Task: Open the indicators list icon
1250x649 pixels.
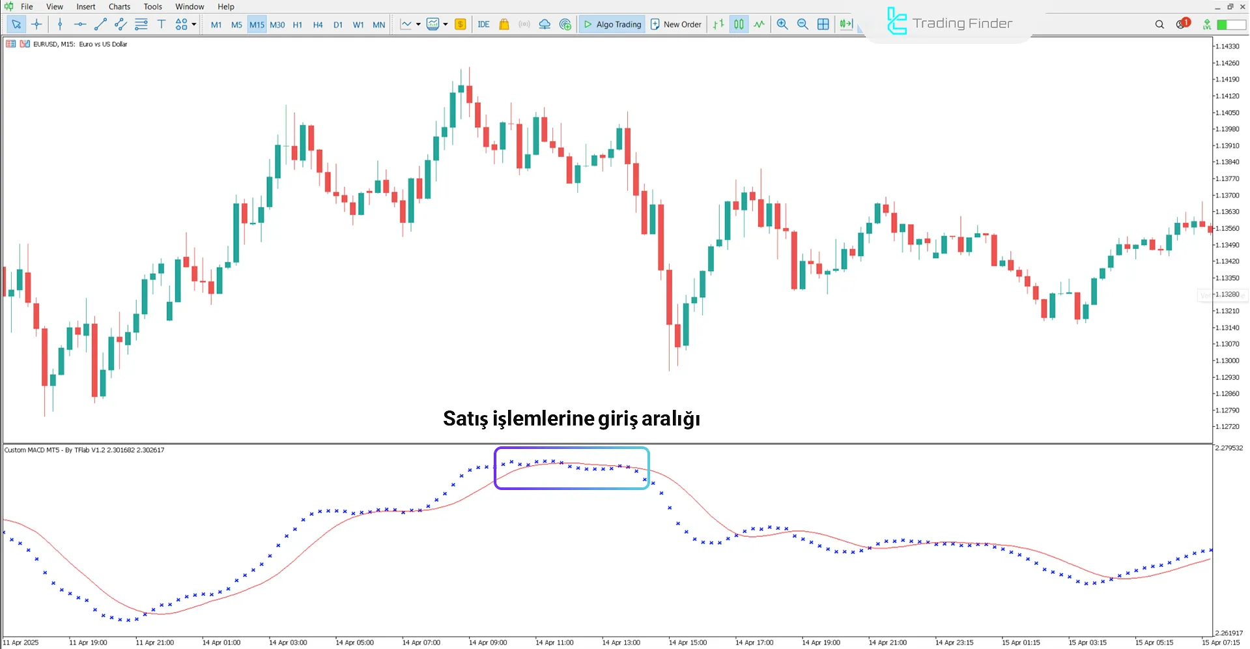Action: [x=433, y=24]
